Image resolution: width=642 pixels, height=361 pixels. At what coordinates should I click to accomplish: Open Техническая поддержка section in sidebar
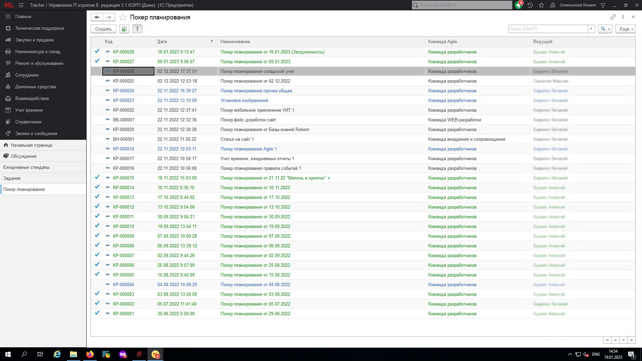39,28
